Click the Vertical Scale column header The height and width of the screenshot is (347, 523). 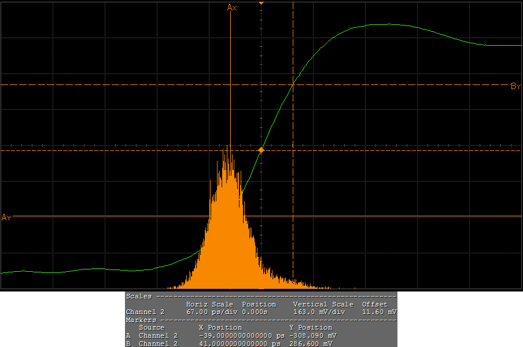323,304
